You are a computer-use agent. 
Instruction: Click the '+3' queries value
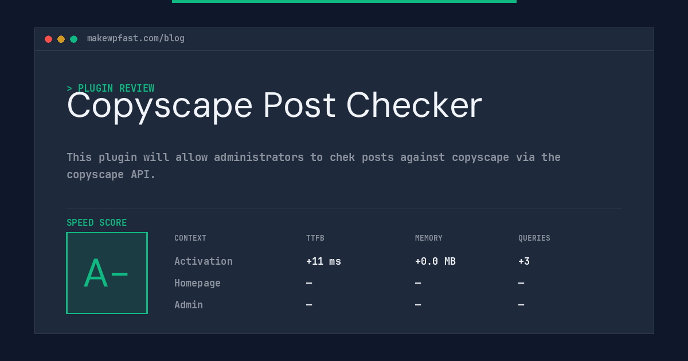coord(524,261)
